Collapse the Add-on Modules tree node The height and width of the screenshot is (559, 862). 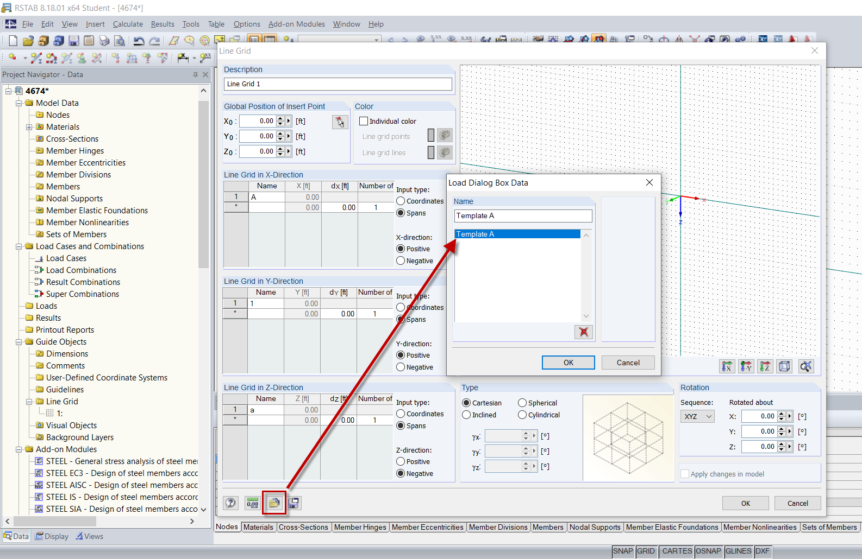click(x=19, y=449)
